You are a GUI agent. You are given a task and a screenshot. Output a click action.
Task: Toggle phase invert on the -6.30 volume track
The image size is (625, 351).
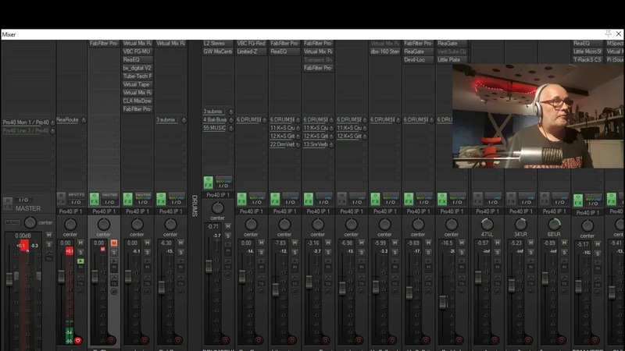click(181, 291)
